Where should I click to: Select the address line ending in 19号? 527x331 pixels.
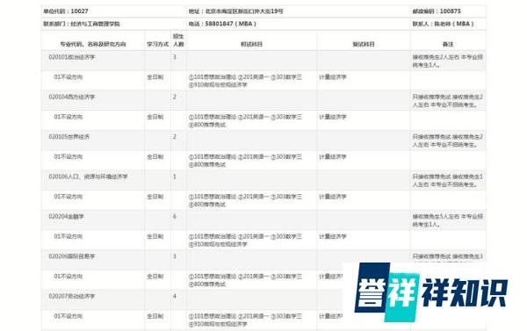[x=235, y=11]
